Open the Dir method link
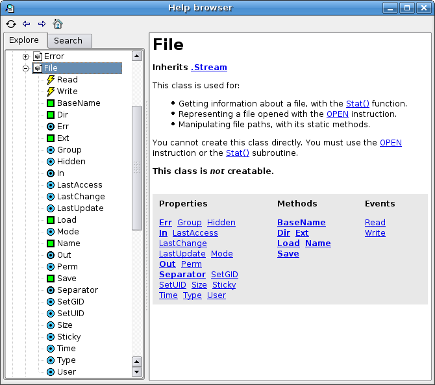The width and height of the screenshot is (435, 385). point(284,233)
